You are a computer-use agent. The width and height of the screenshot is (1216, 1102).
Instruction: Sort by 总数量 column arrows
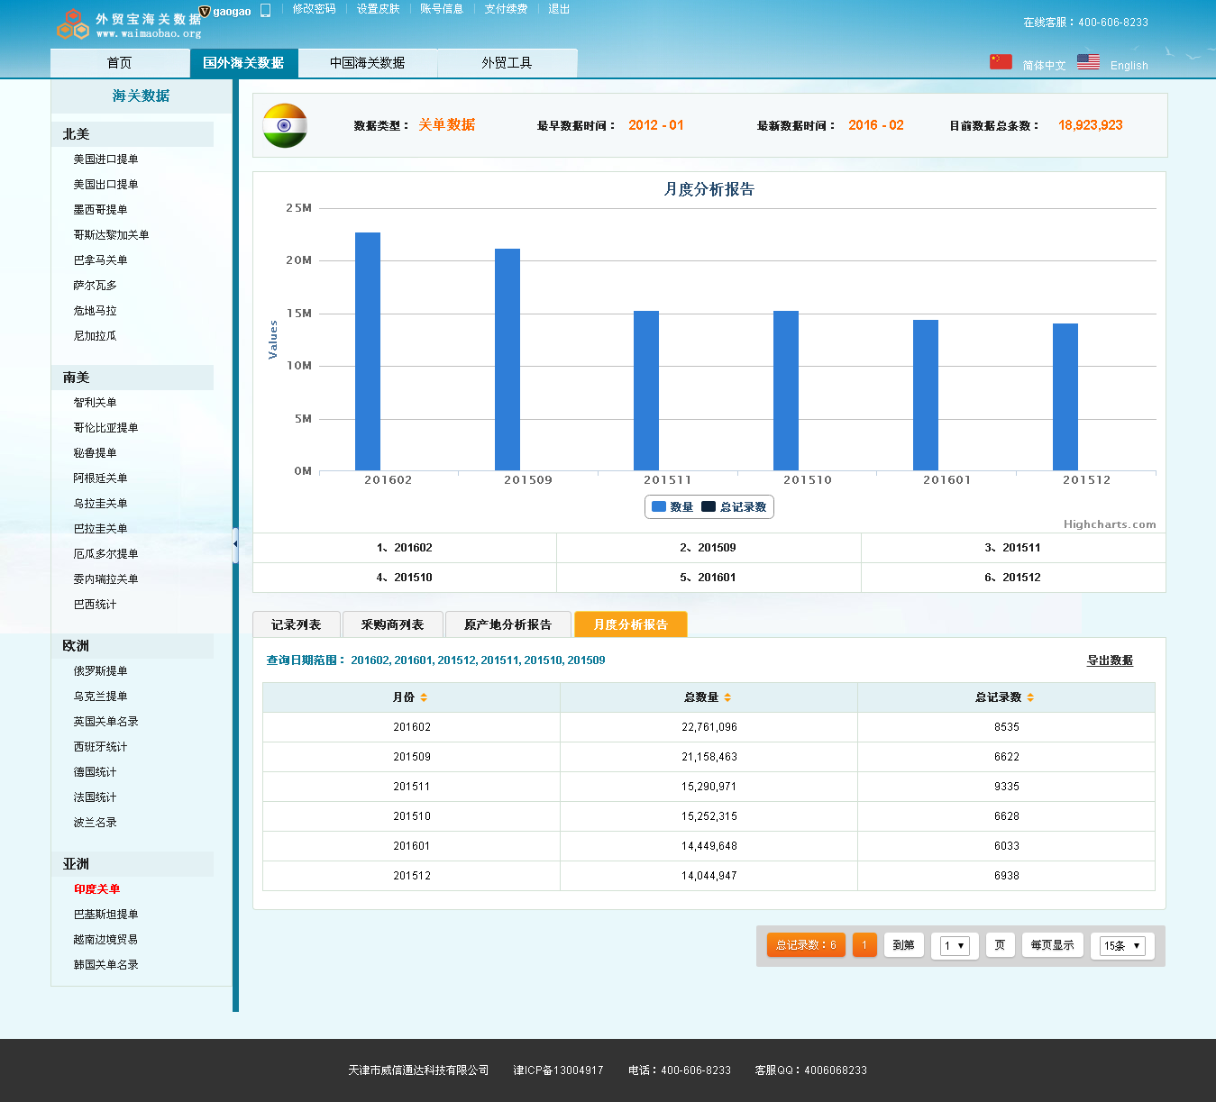pyautogui.click(x=727, y=697)
